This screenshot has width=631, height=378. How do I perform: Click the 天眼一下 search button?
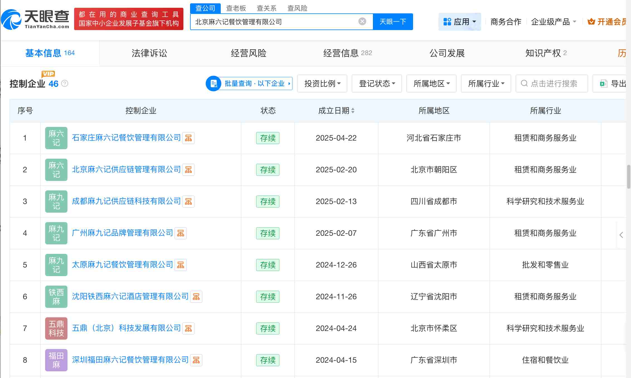tap(392, 21)
